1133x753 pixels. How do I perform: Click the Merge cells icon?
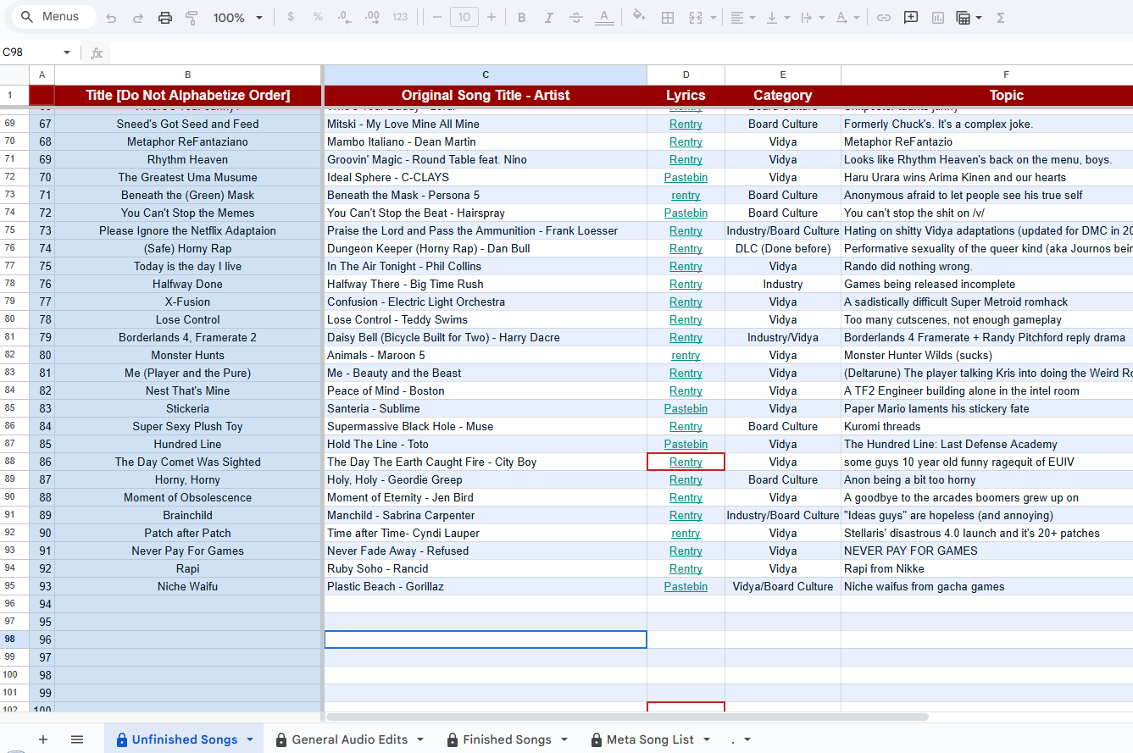696,18
